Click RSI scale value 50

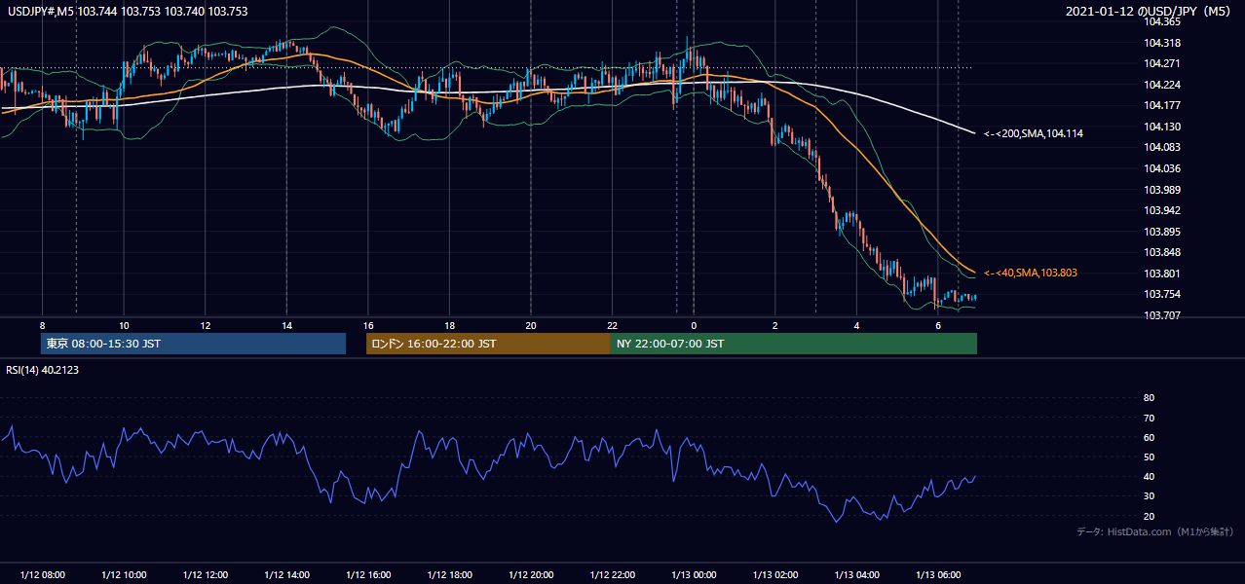tap(1150, 456)
